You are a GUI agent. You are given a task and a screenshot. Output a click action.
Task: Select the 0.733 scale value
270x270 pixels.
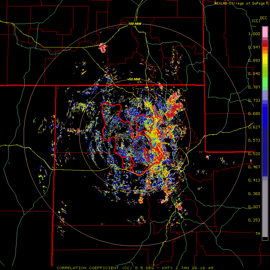(x=254, y=100)
